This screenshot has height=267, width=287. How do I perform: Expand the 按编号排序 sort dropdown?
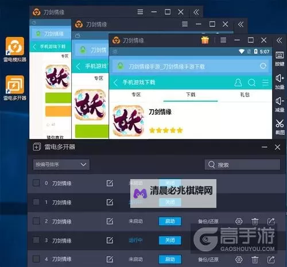[x=61, y=164]
